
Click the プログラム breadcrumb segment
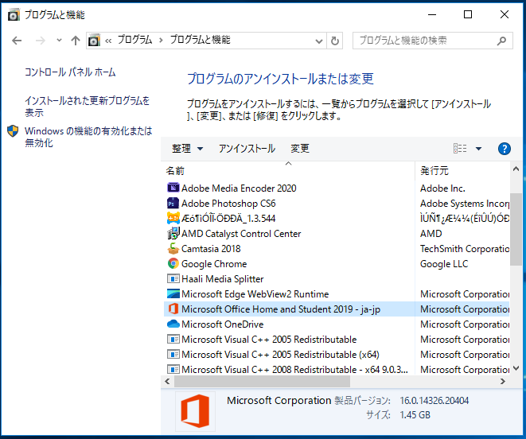(134, 40)
